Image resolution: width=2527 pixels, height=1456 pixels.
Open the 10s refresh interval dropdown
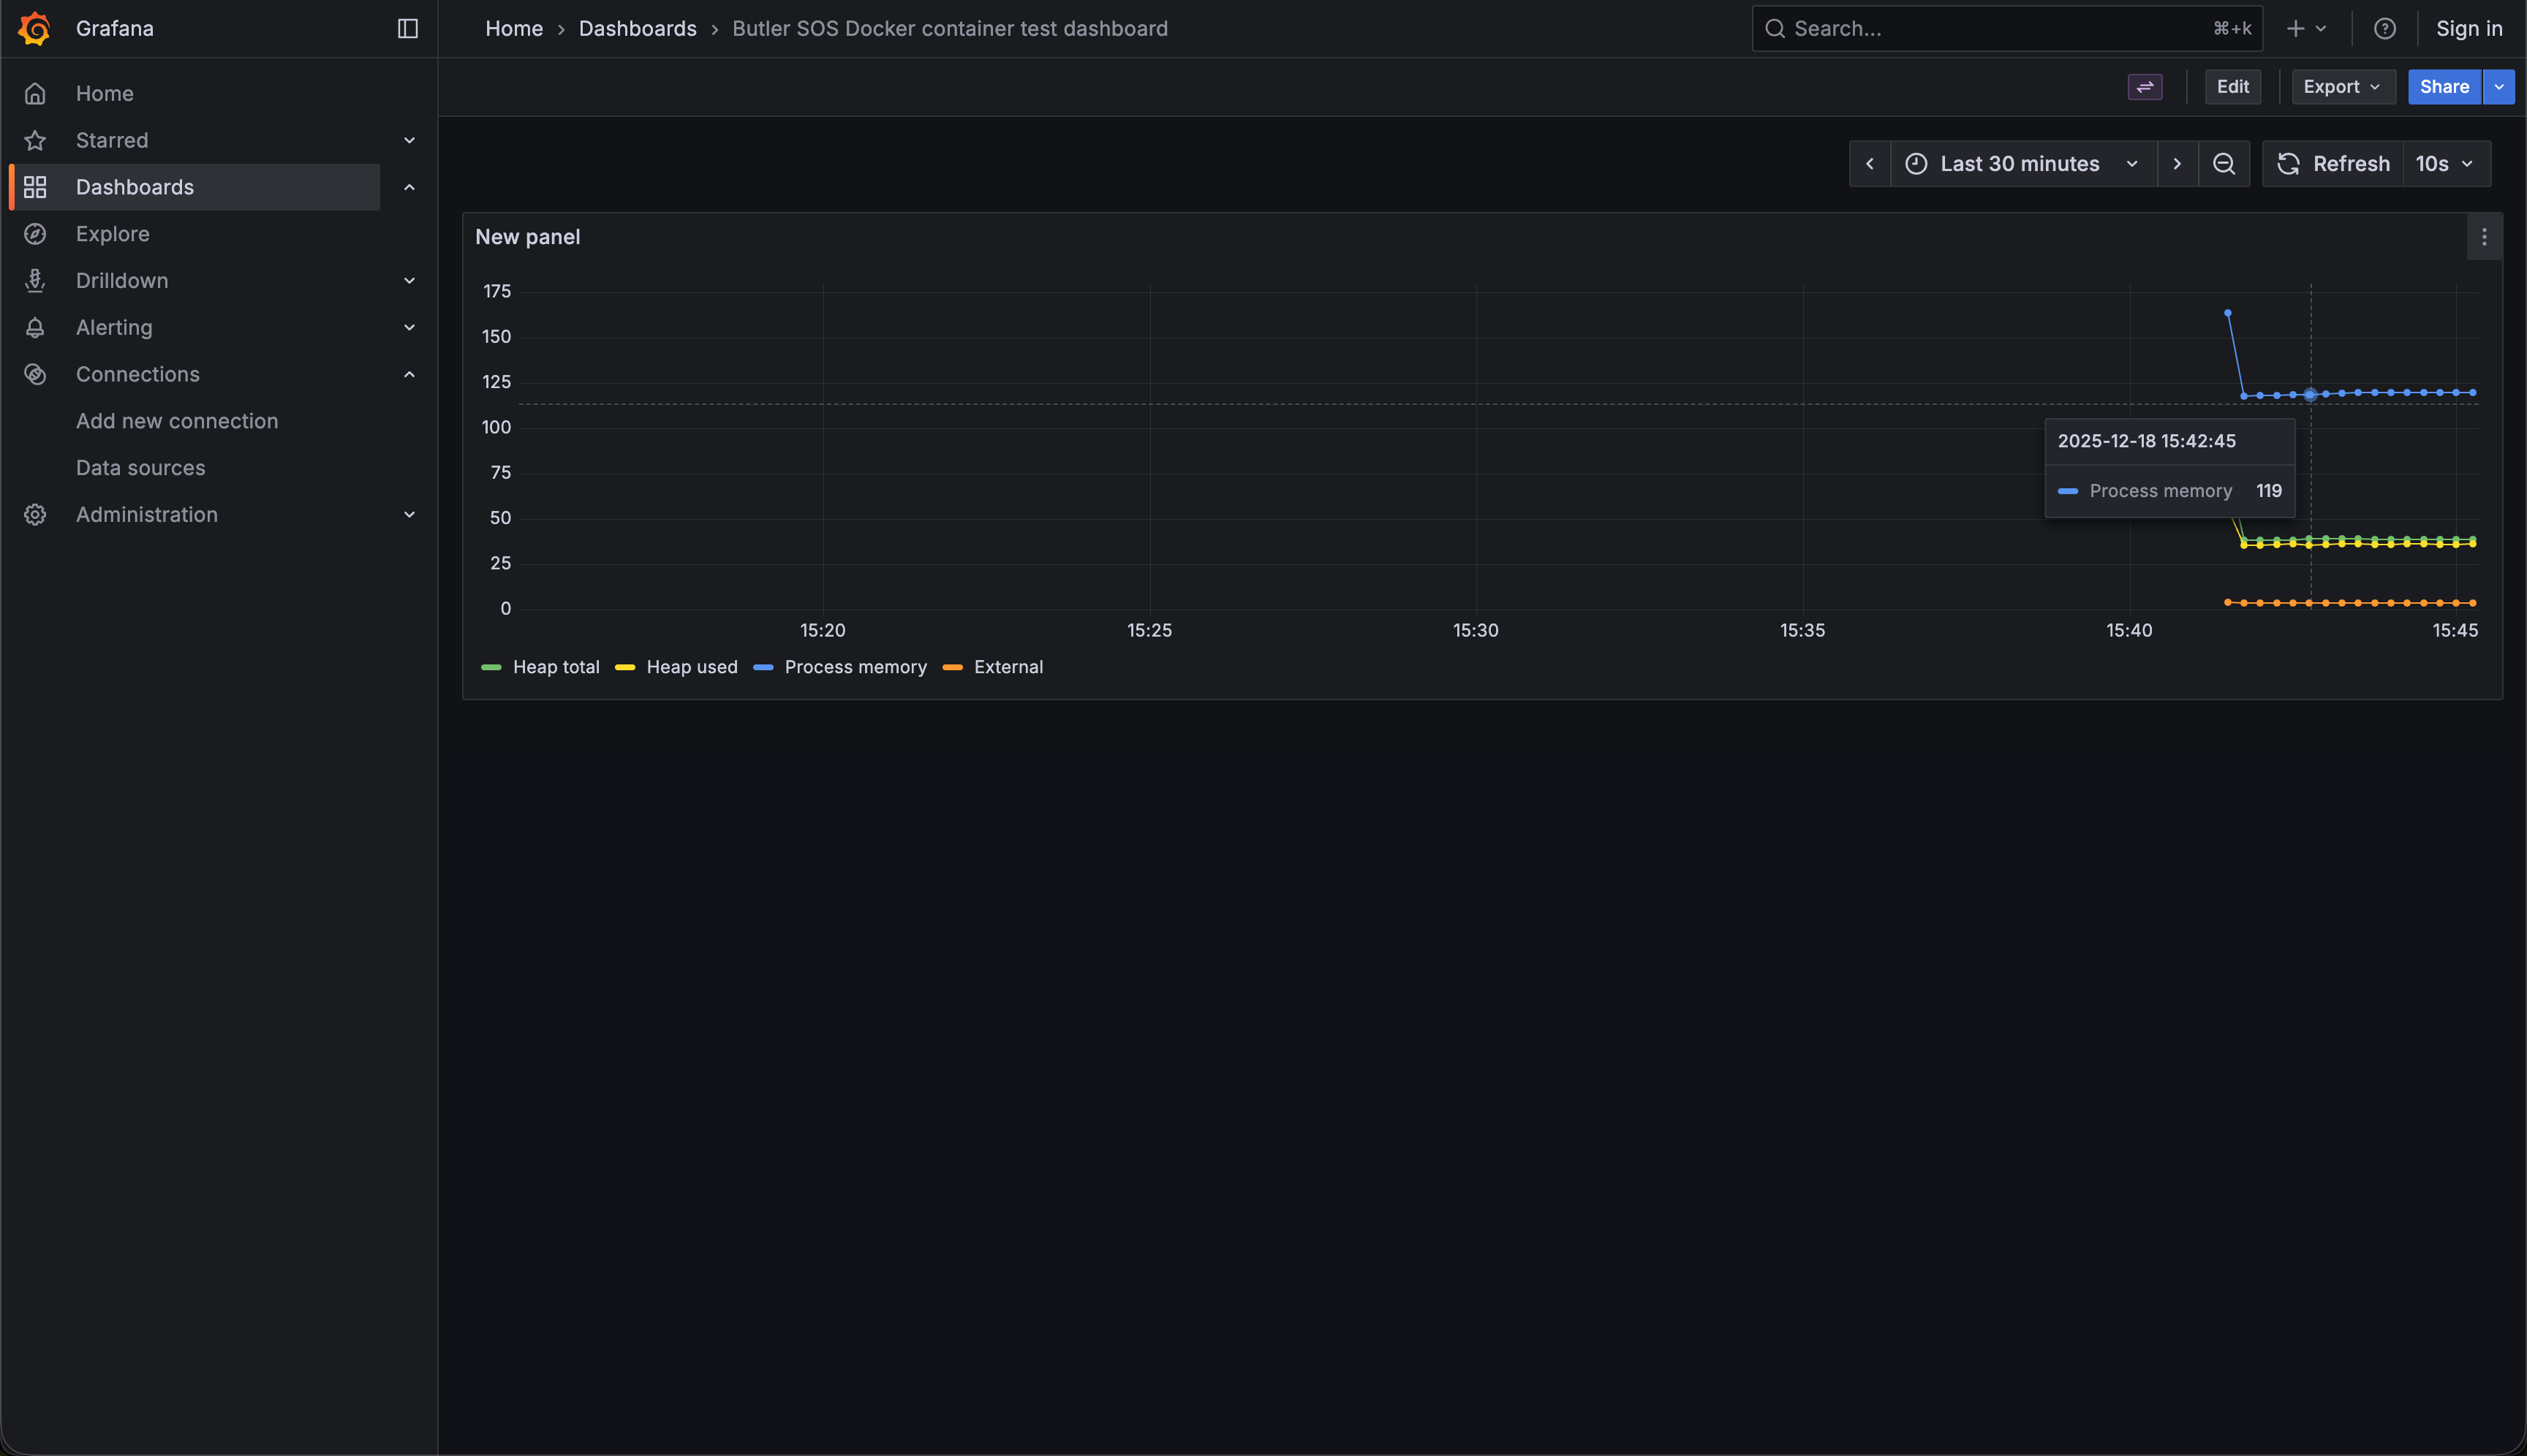pyautogui.click(x=2444, y=163)
